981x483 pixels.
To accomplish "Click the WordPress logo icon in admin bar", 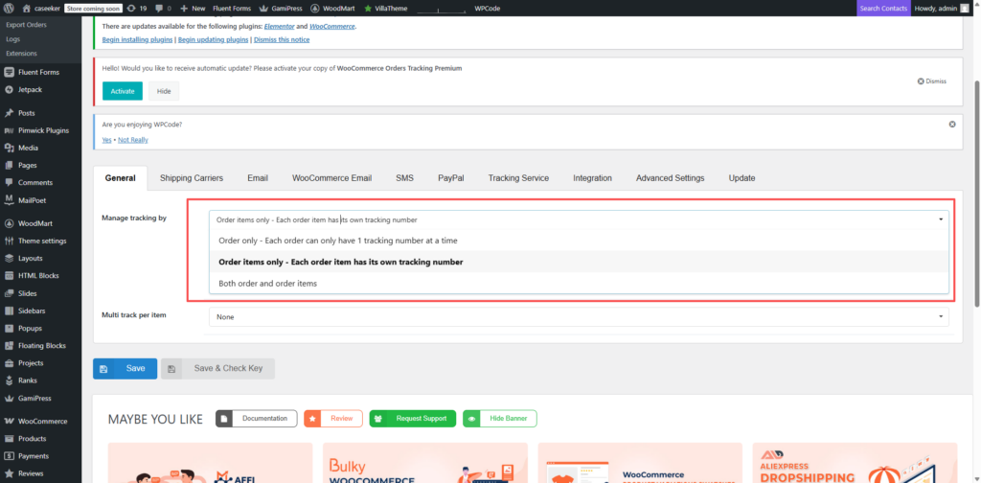I will point(9,8).
